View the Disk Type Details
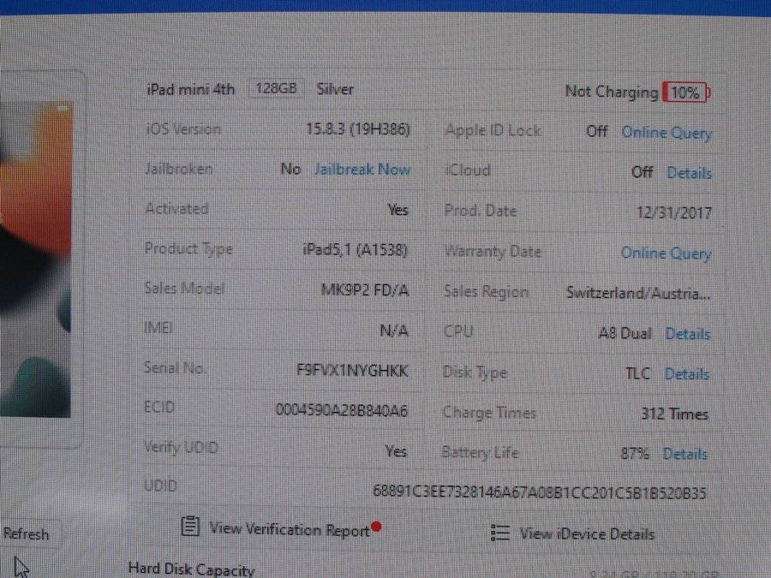 pos(686,374)
